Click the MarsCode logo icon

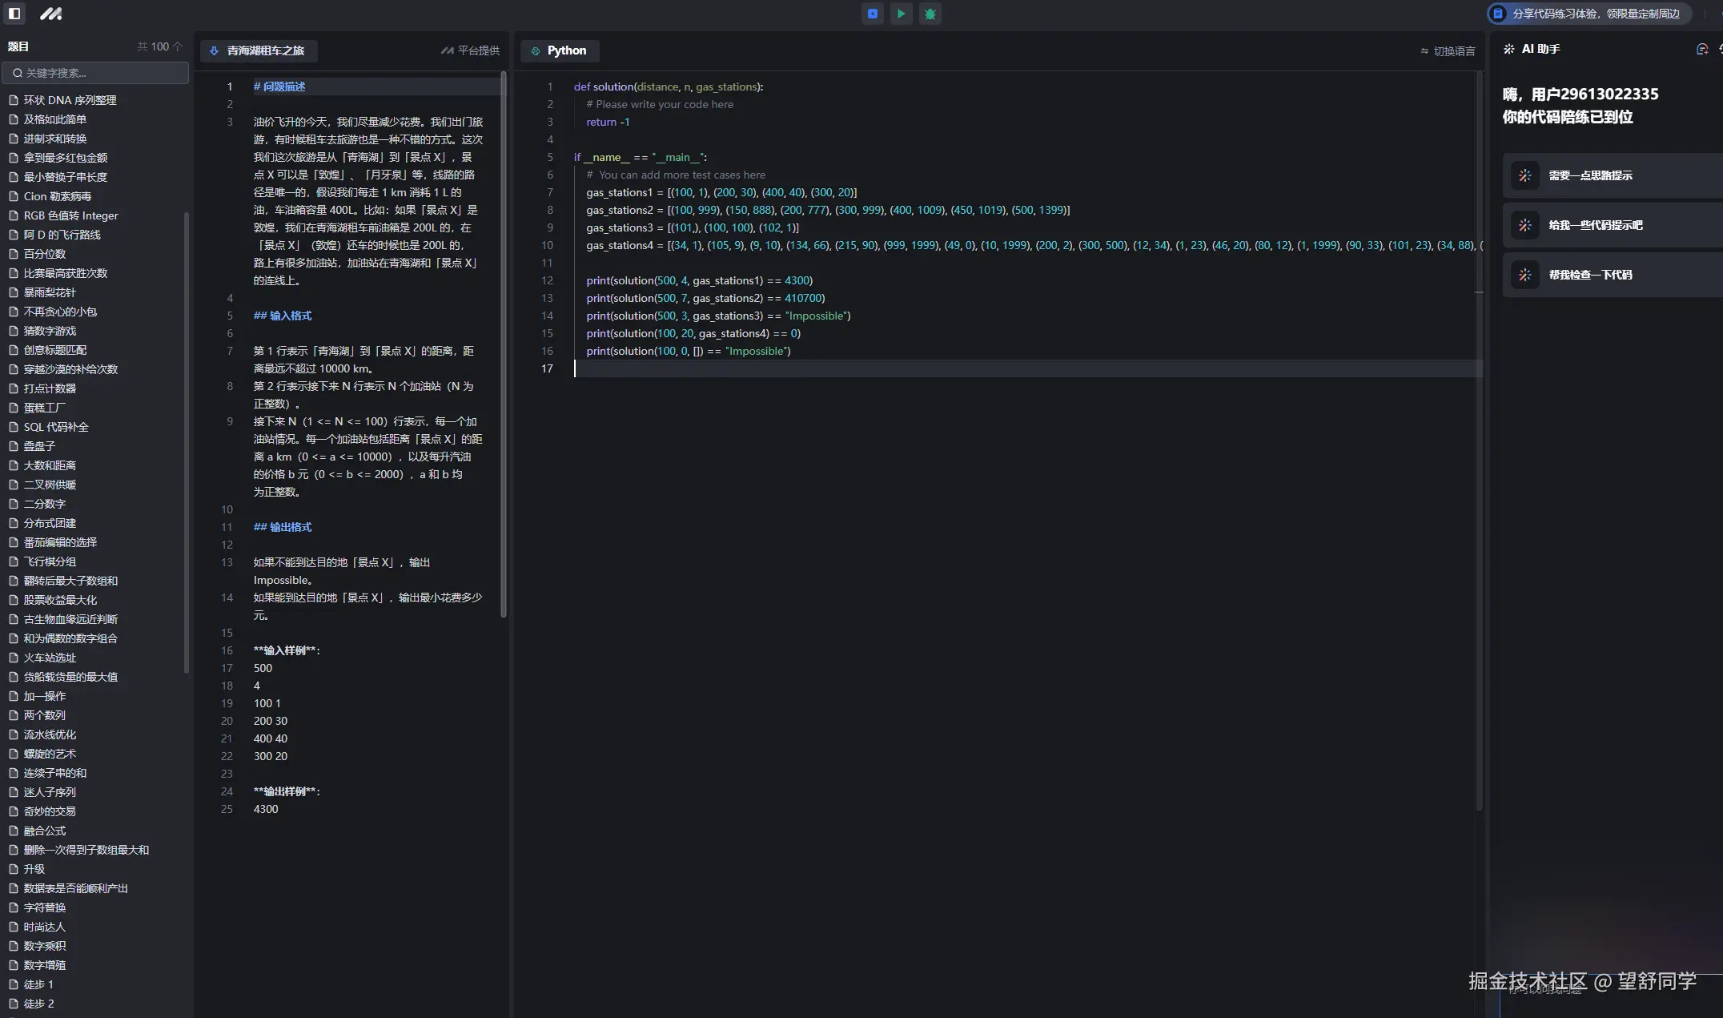click(50, 14)
